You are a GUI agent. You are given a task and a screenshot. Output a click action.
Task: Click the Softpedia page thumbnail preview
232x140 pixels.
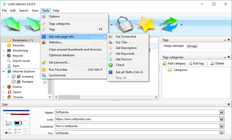coord(16,122)
